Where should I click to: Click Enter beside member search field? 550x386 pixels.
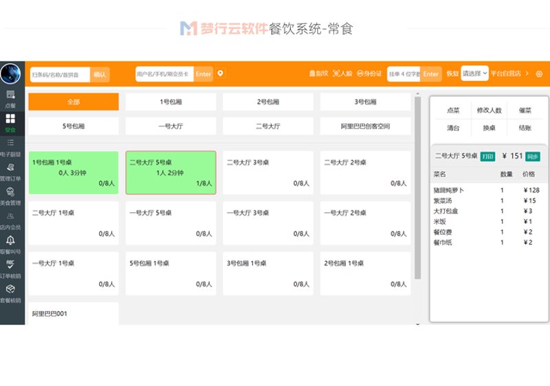(x=203, y=74)
